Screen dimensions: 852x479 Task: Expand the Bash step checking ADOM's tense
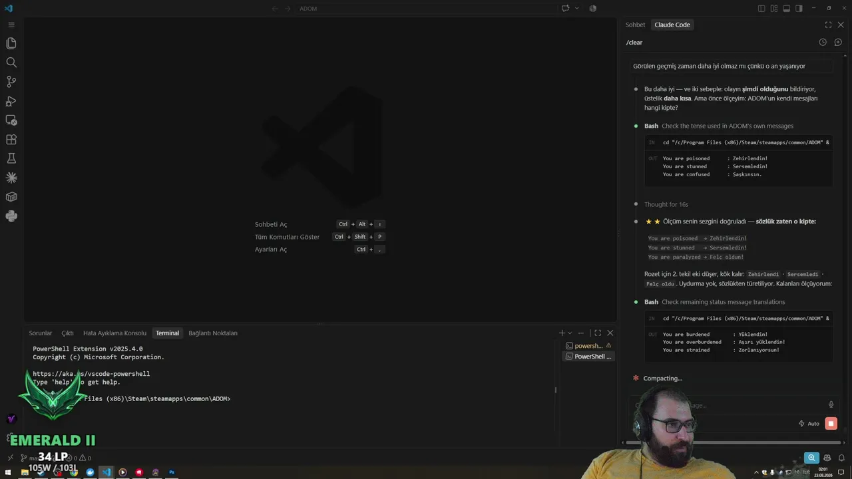pyautogui.click(x=719, y=126)
